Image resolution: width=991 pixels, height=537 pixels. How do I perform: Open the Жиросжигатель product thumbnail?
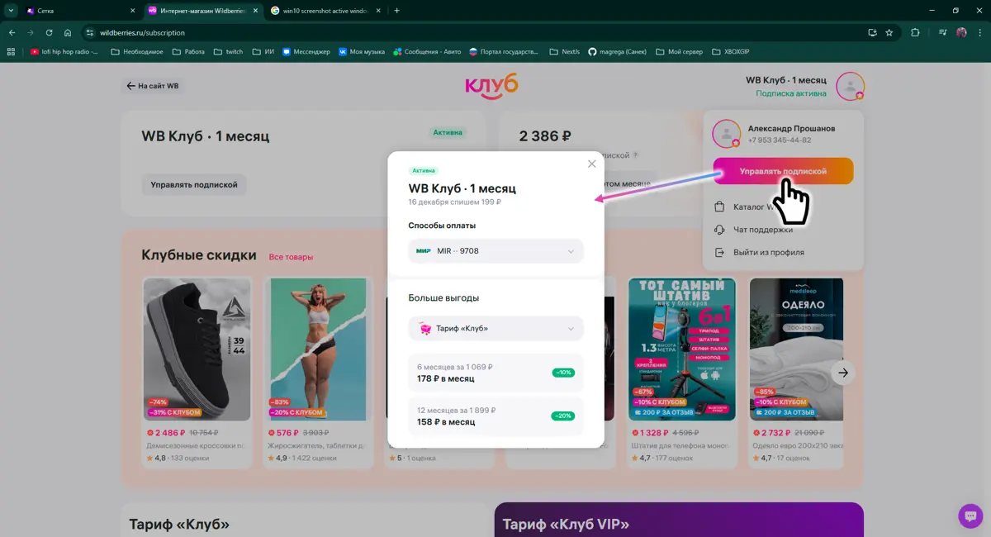[x=317, y=349]
